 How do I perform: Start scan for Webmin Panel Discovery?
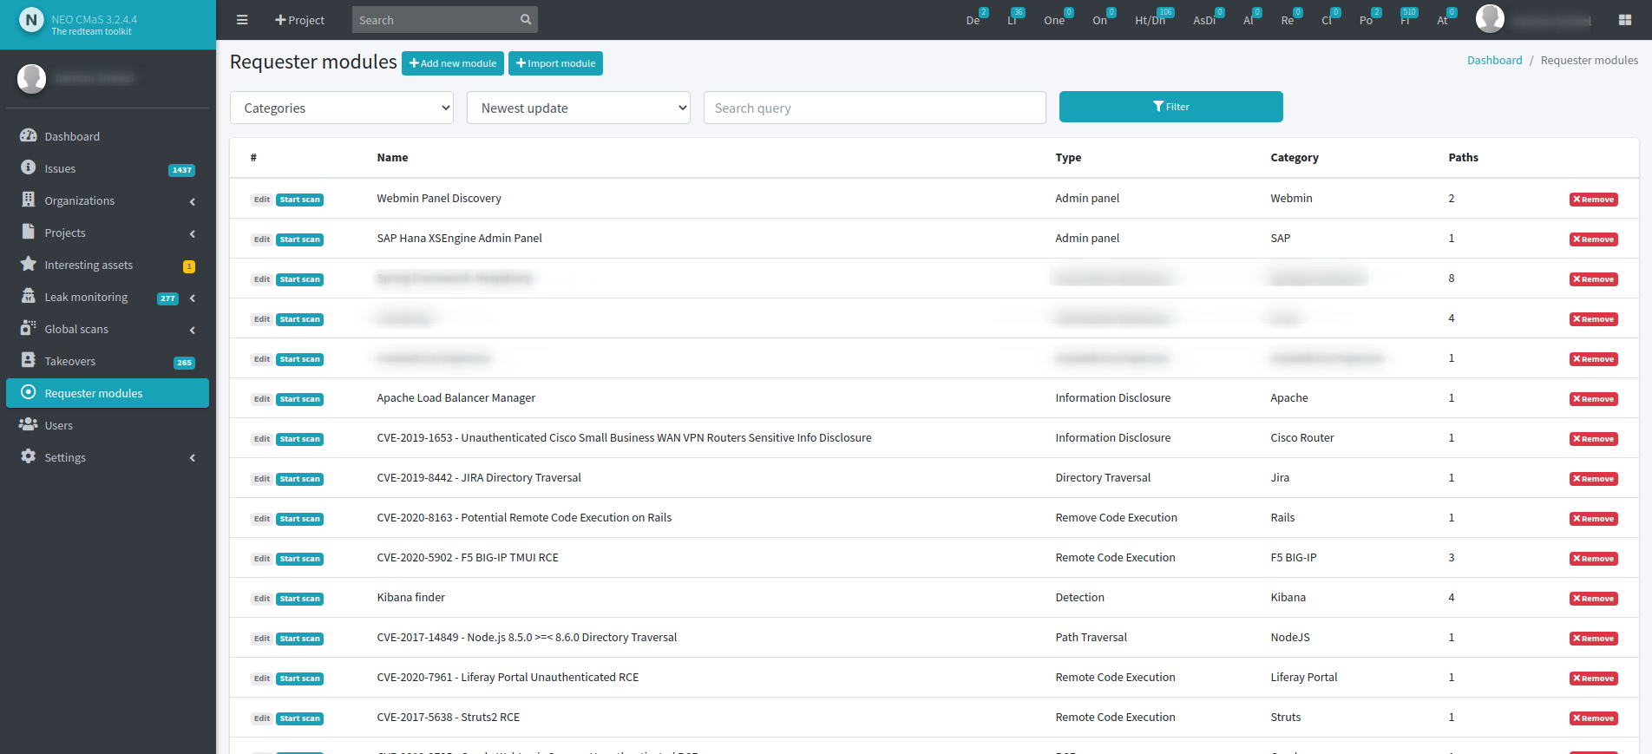coord(299,200)
